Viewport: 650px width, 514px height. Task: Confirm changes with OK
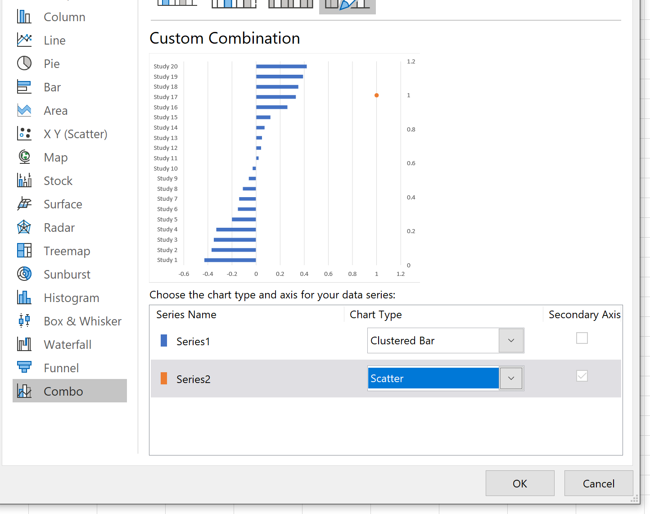point(520,483)
